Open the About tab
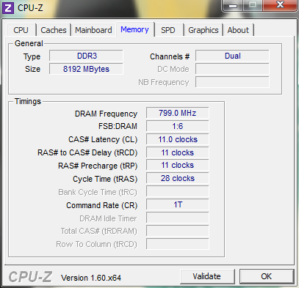The height and width of the screenshot is (288, 299). pos(238,30)
